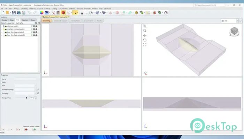Switch to the Selection visibility tab

coord(25,20)
